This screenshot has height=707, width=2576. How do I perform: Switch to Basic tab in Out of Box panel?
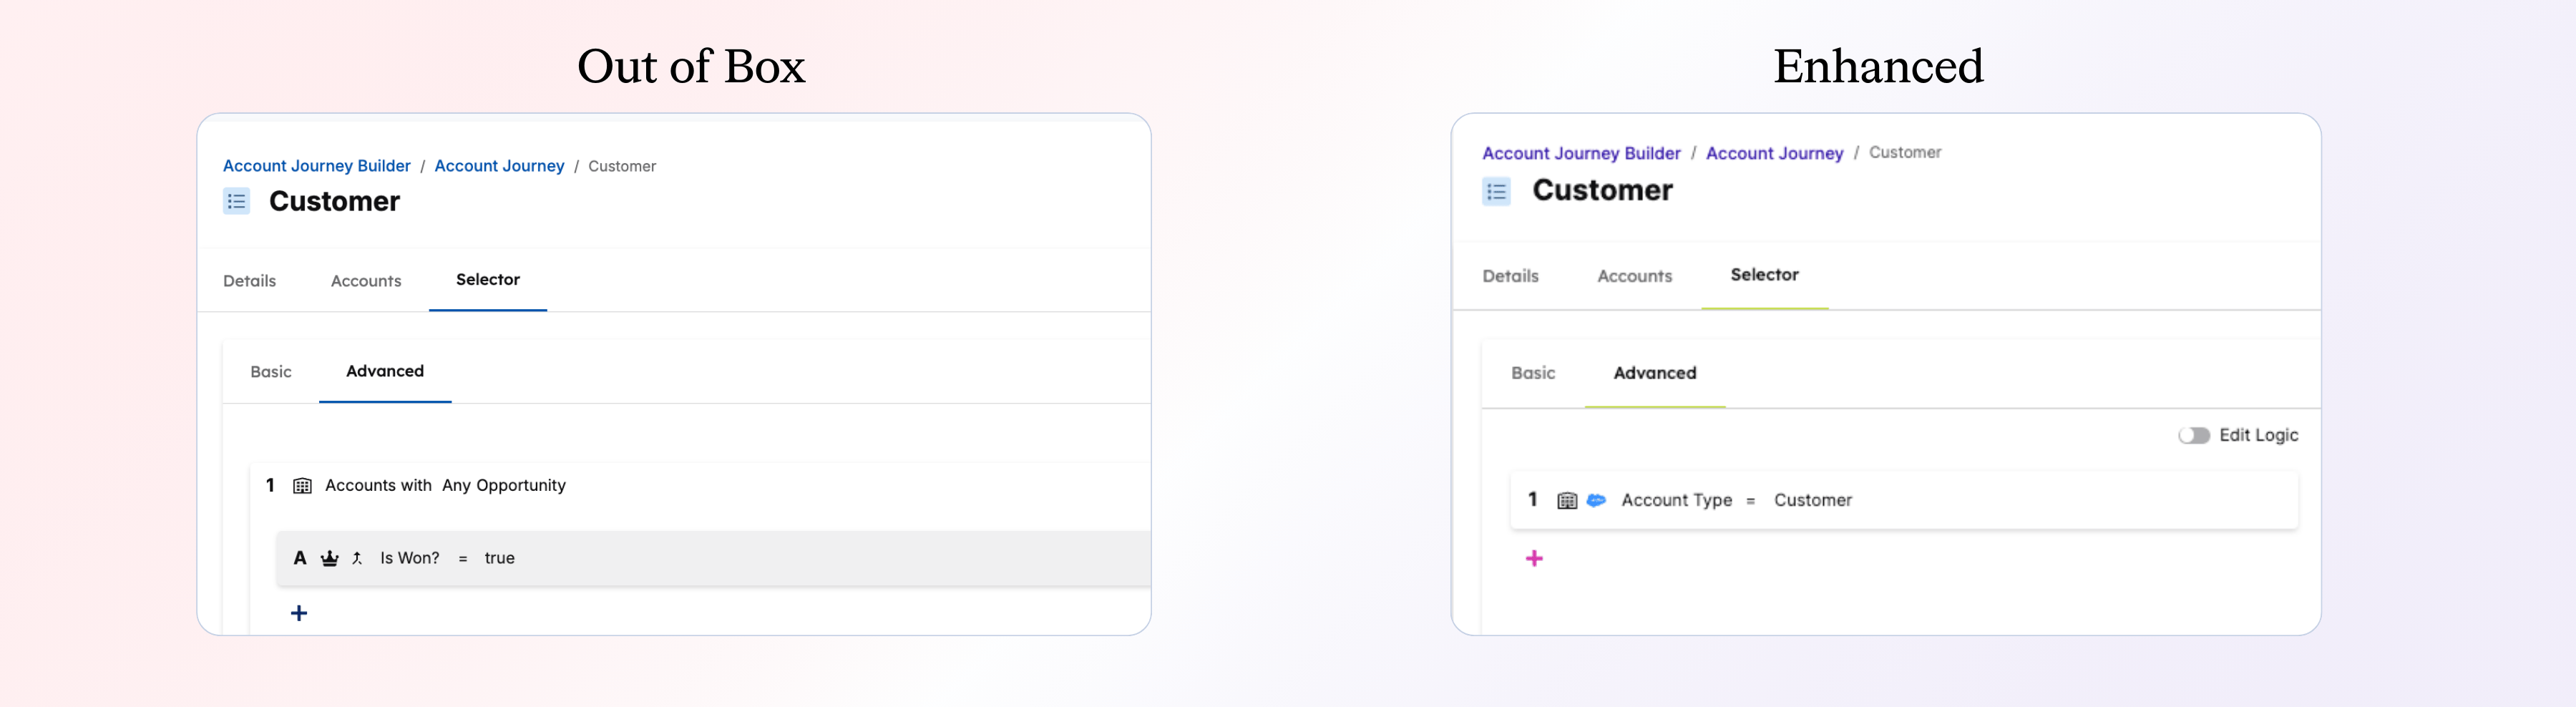(x=271, y=372)
